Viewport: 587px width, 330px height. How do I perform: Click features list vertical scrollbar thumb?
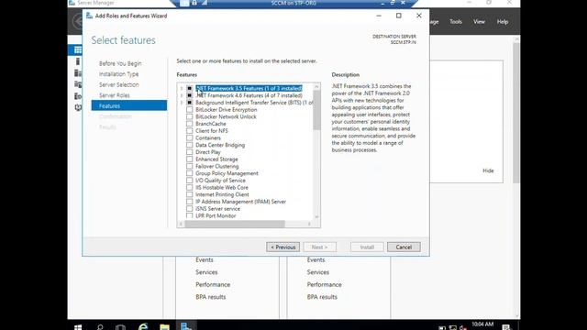tap(316, 110)
